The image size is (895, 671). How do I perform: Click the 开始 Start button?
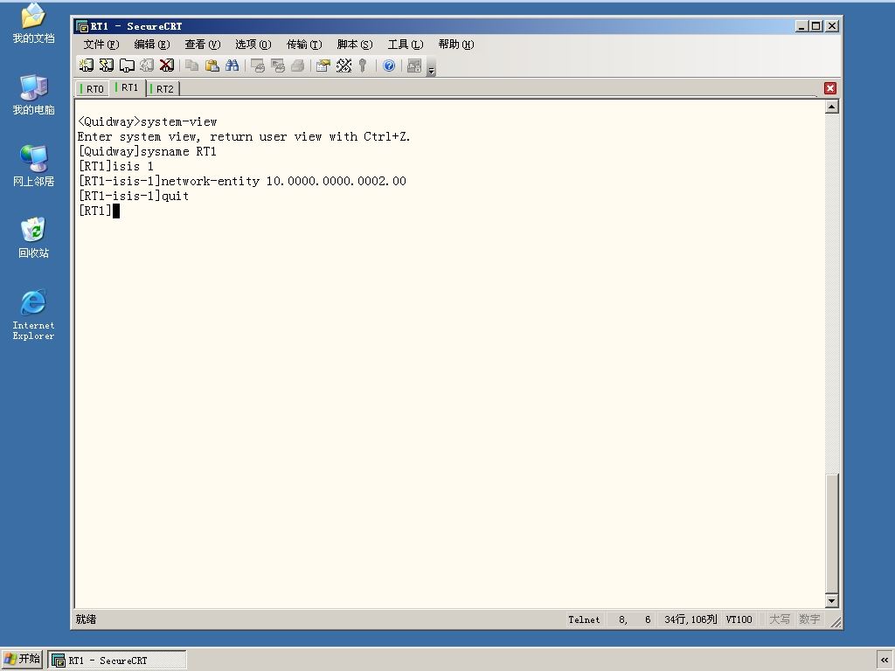point(22,659)
